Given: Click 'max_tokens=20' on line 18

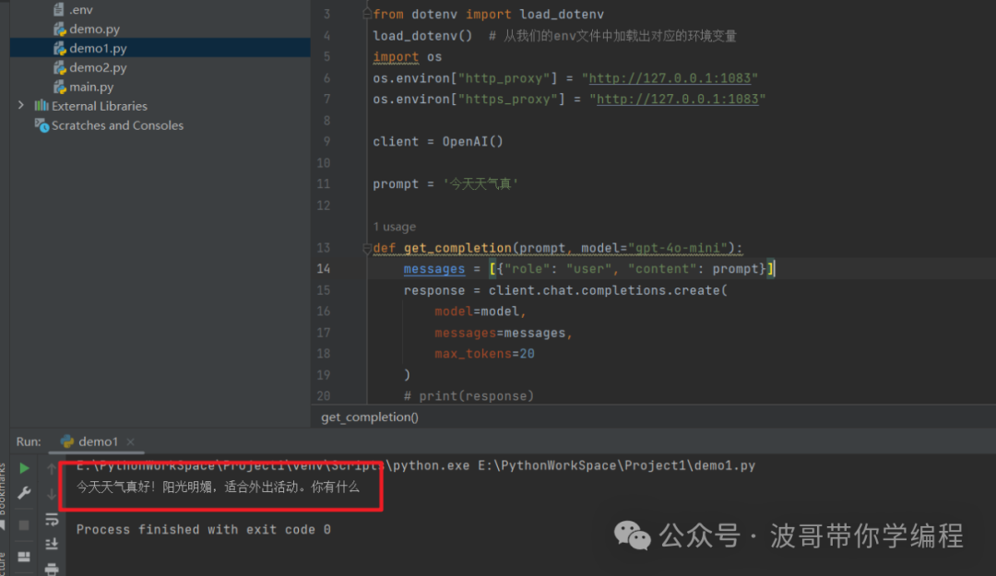Looking at the screenshot, I should tap(484, 354).
